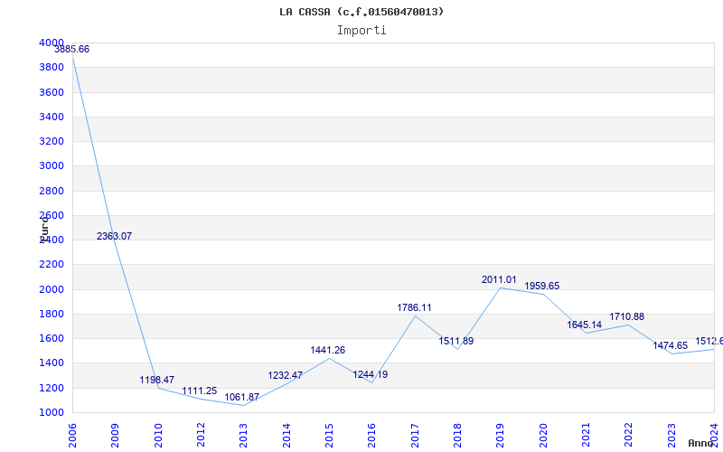Viewport: 723px width, 452px height.
Task: Click y-axis tick label 2200
Action: [52, 265]
